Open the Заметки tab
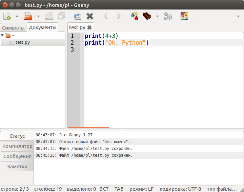 [x=17, y=167]
